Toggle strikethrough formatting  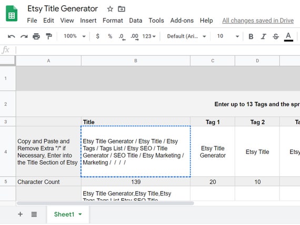point(276,36)
